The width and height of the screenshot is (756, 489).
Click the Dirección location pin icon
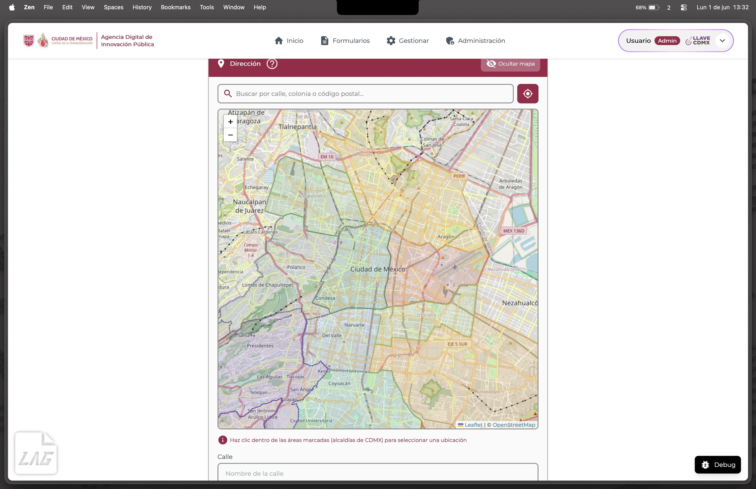[x=221, y=64]
